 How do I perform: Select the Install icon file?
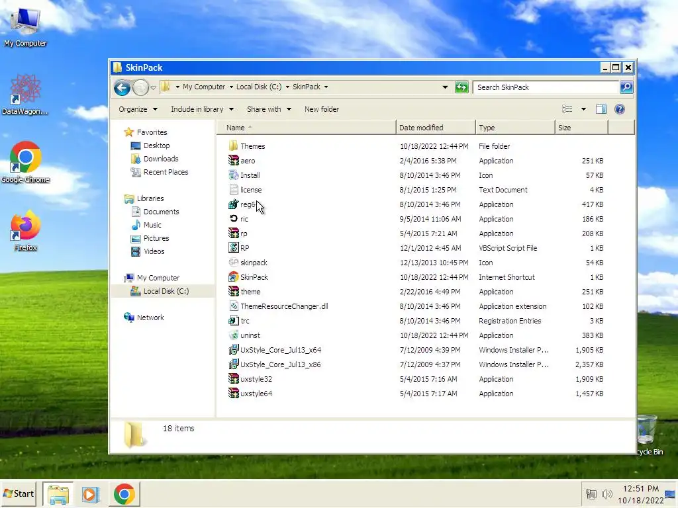click(x=234, y=175)
